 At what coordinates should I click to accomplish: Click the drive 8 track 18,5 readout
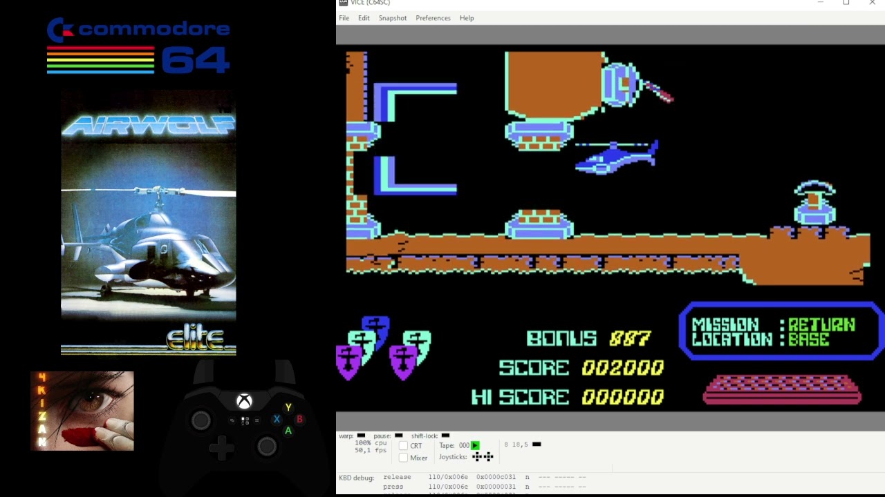point(516,445)
